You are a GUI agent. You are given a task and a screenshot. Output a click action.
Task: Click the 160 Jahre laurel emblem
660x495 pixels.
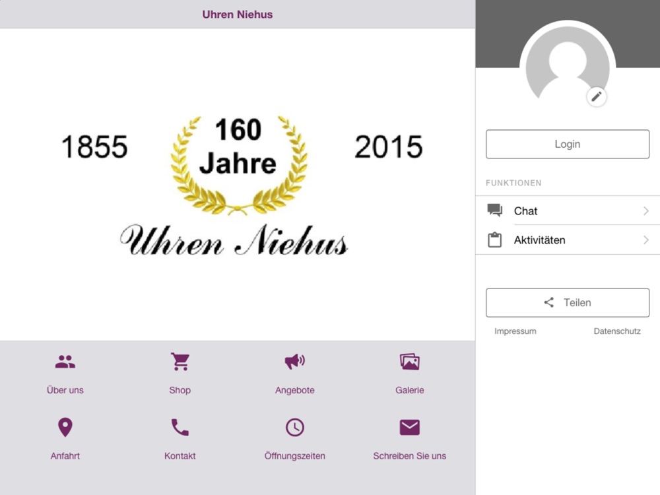[x=239, y=164]
